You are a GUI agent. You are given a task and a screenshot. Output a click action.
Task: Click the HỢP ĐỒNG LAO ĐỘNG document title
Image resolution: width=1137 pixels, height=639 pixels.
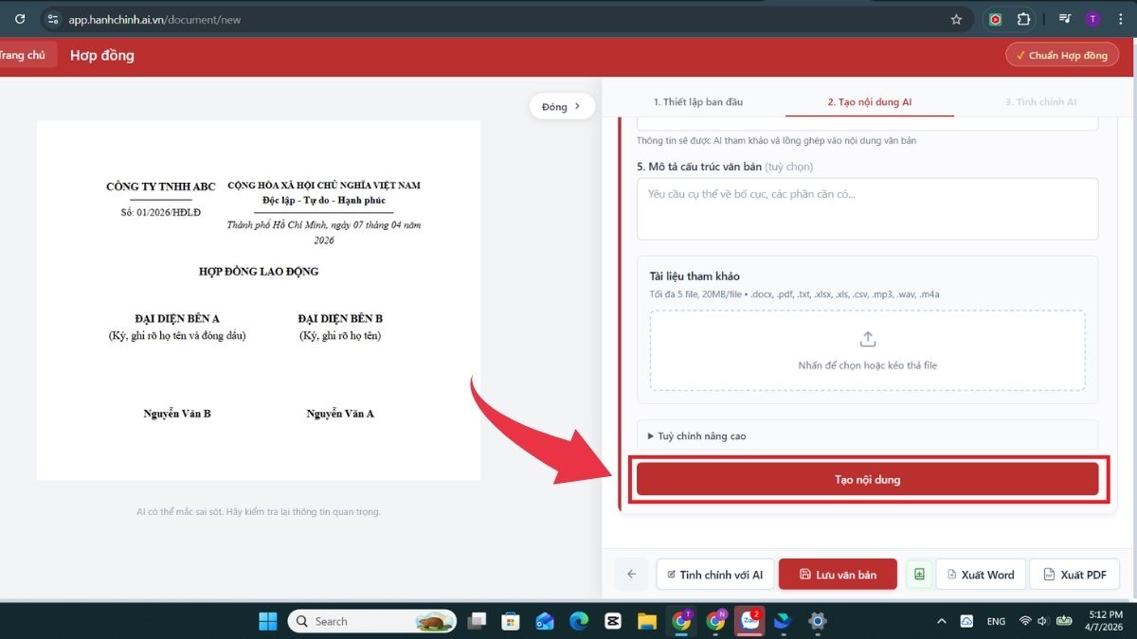pyautogui.click(x=259, y=272)
